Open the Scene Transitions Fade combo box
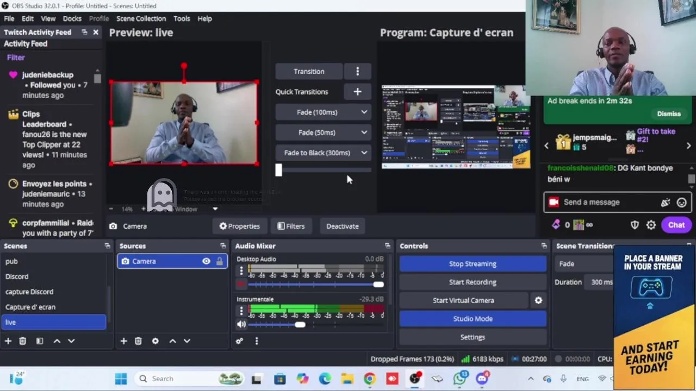The height and width of the screenshot is (391, 696). [585, 264]
